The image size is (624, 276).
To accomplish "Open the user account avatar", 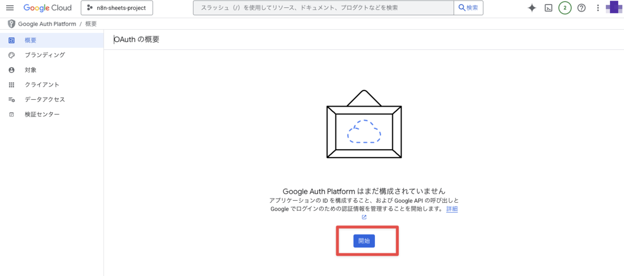I will click(x=615, y=8).
